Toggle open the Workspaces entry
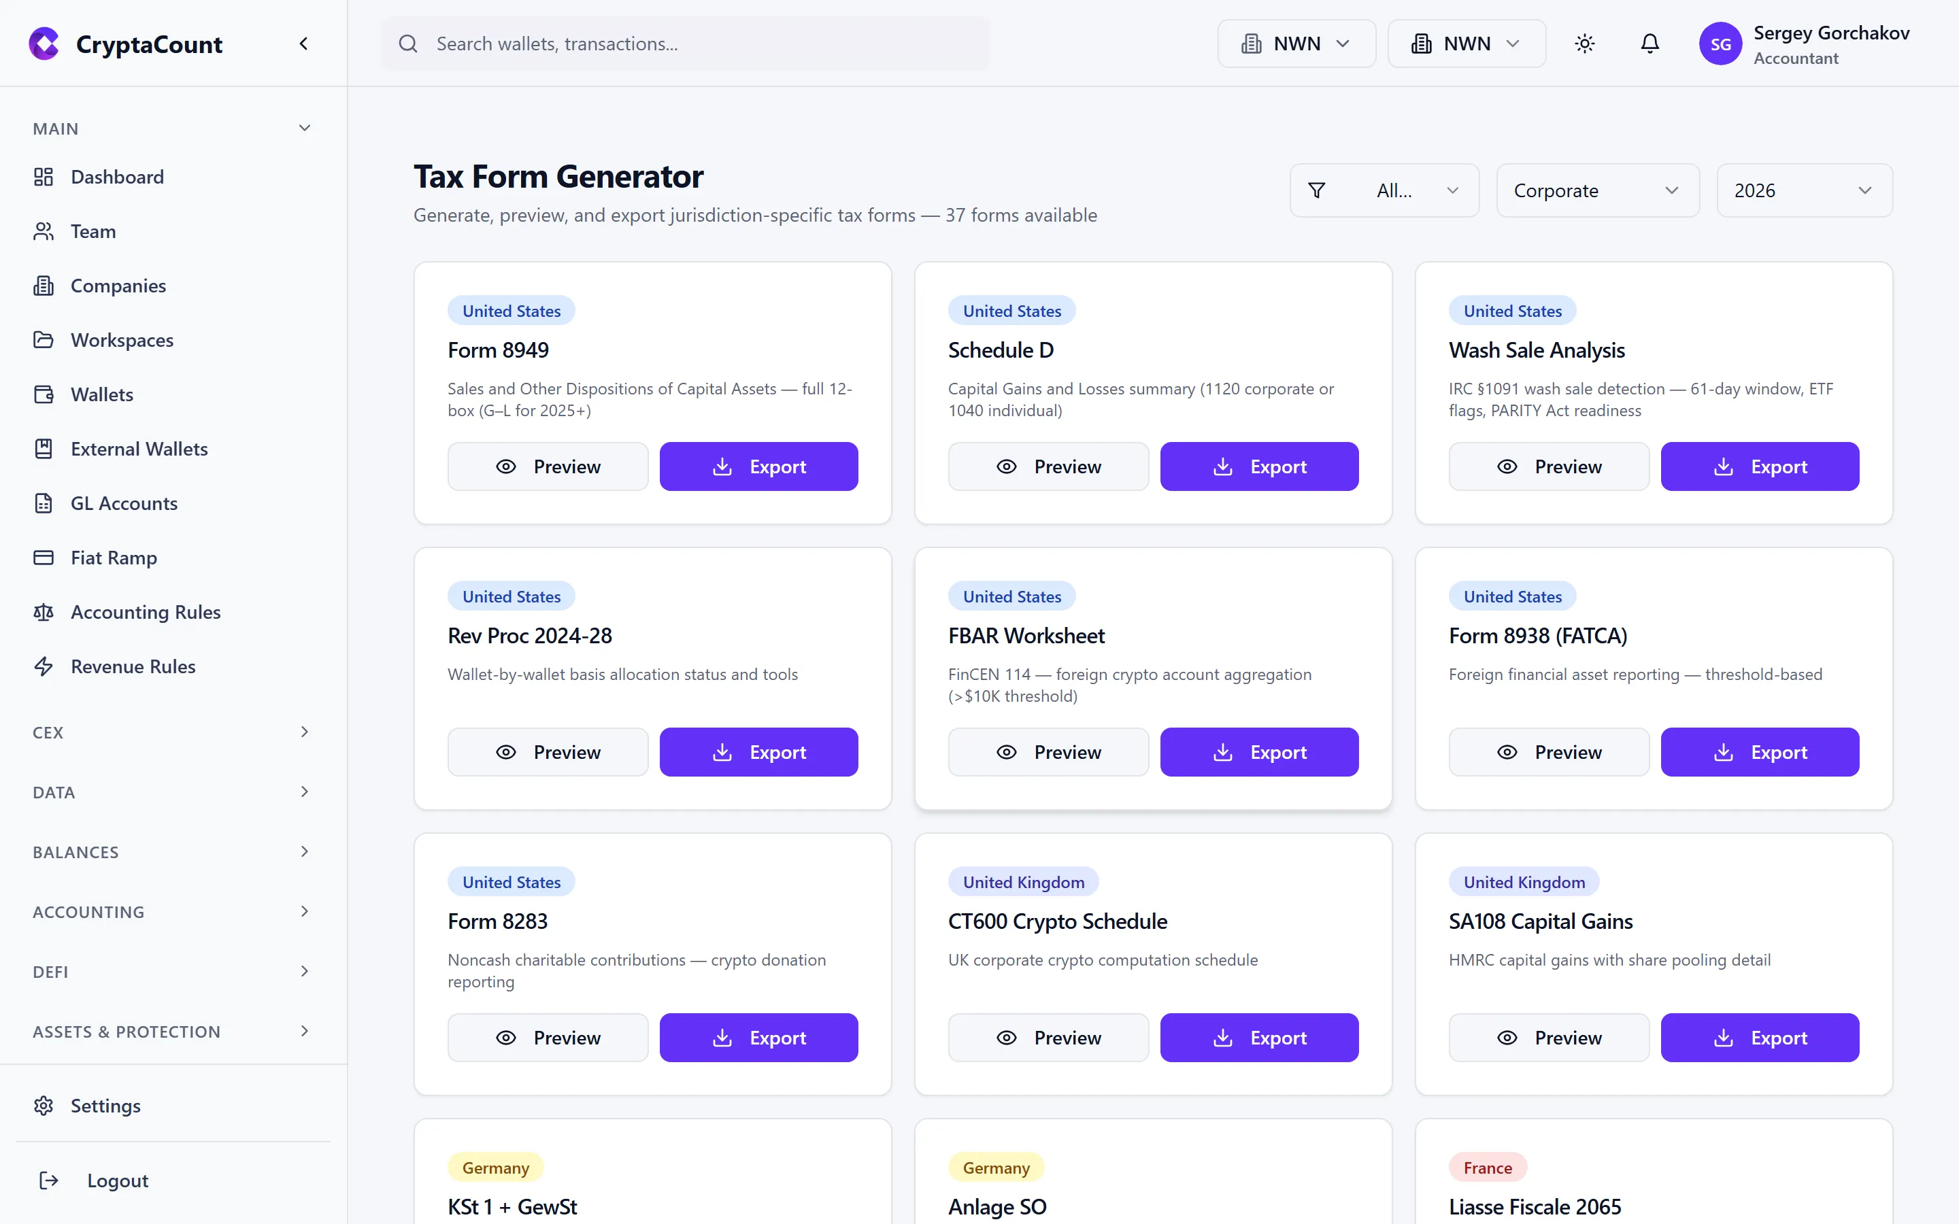Image resolution: width=1959 pixels, height=1224 pixels. pyautogui.click(x=122, y=340)
